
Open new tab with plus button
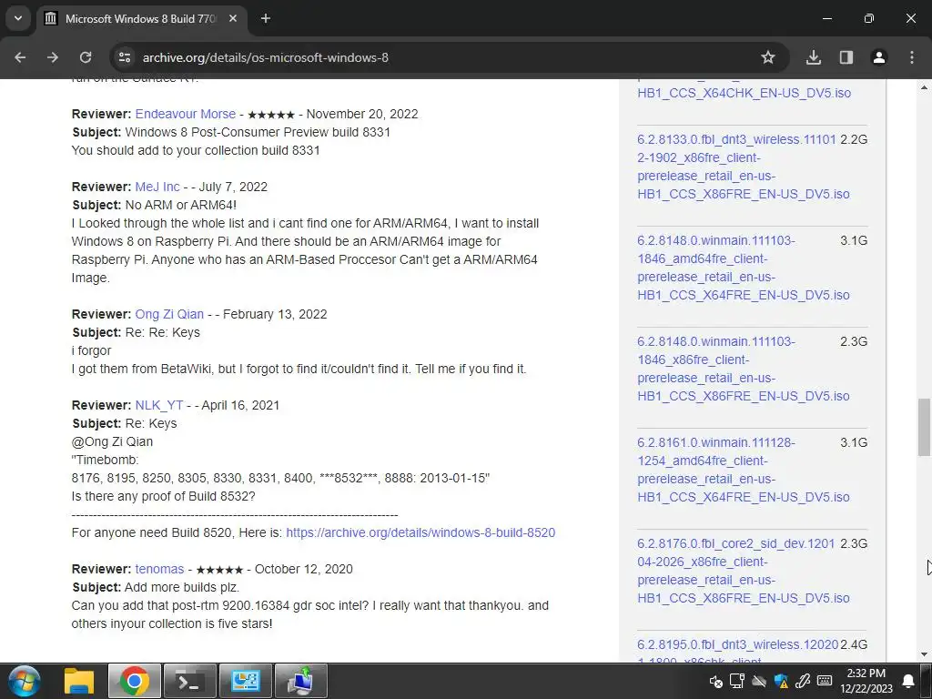tap(266, 18)
